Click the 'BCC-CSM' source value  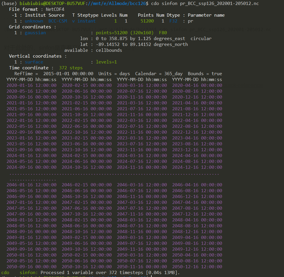pyautogui.click(x=58, y=21)
